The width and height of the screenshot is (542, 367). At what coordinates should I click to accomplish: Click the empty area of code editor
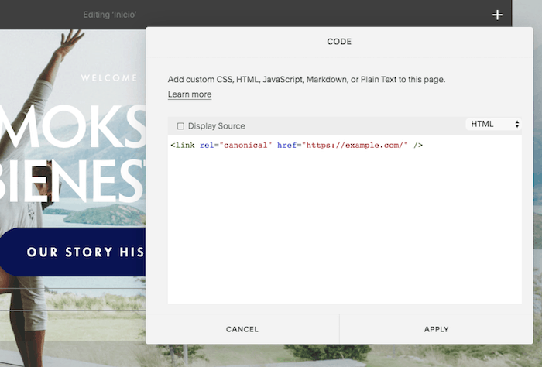click(345, 232)
